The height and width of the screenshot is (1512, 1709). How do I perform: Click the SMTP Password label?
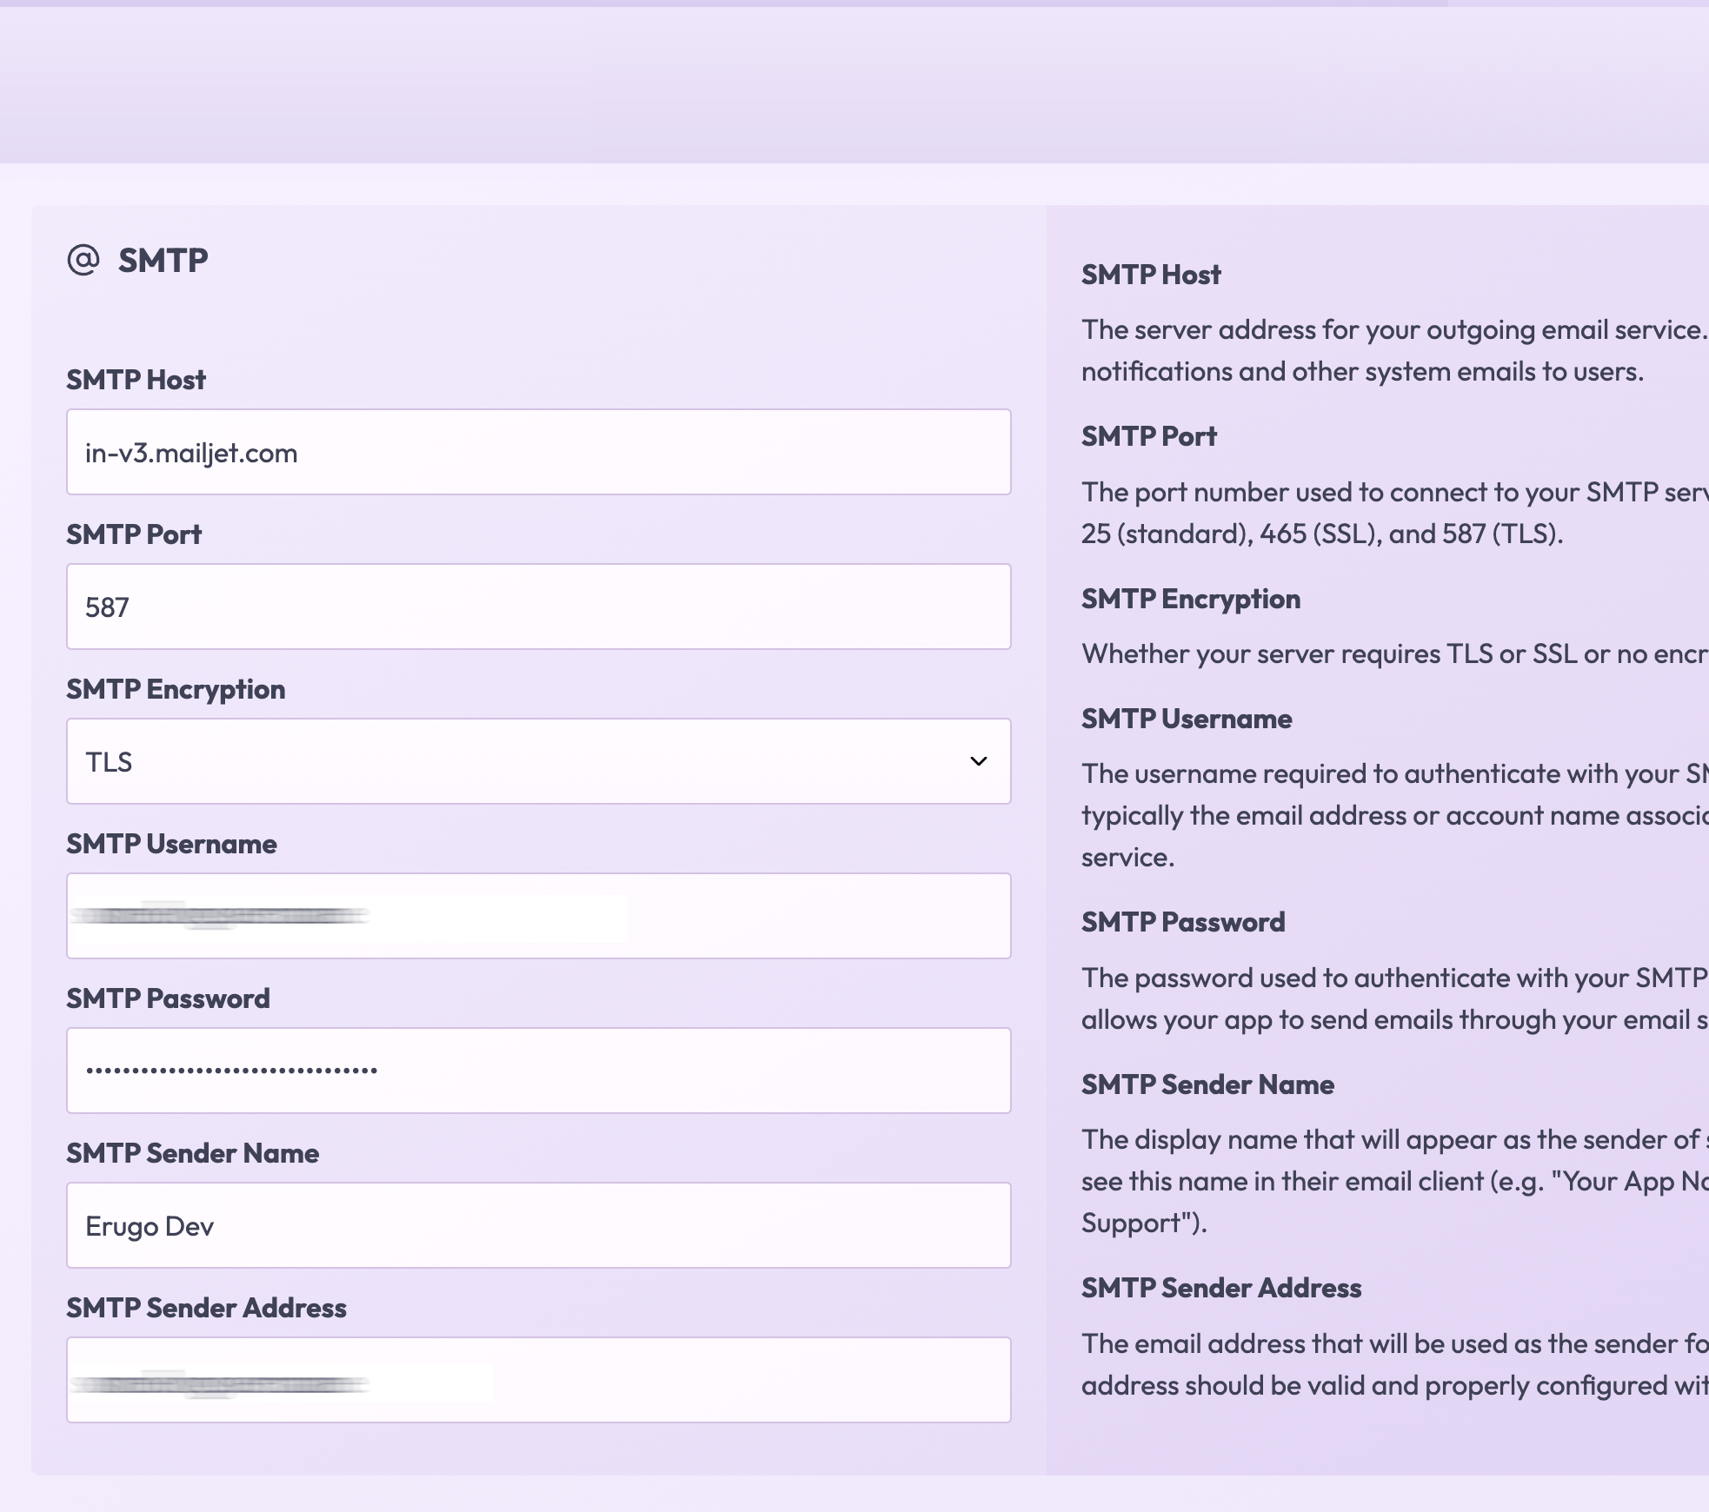click(169, 998)
